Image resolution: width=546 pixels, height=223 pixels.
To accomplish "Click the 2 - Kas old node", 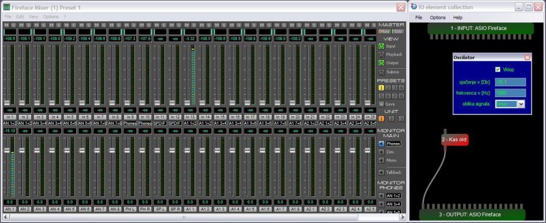I will (454, 140).
